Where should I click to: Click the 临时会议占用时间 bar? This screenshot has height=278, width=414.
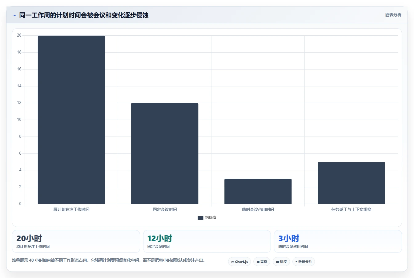point(258,191)
